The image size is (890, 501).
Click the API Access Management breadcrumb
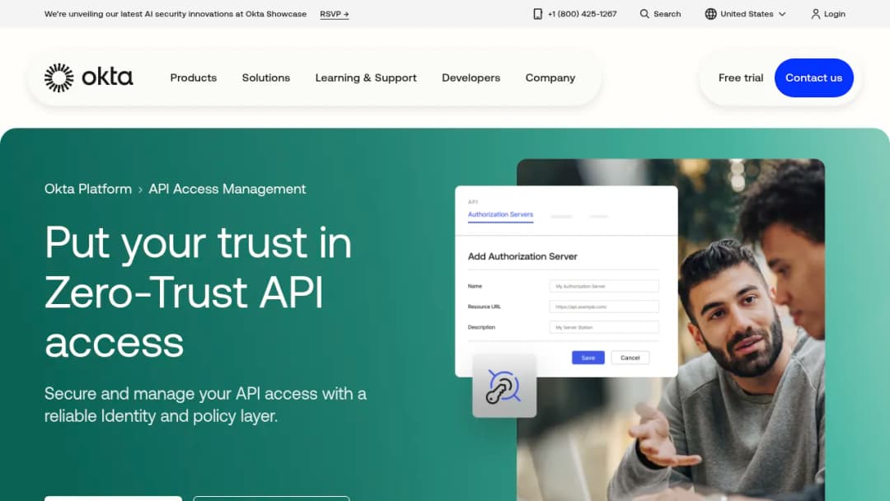[x=227, y=189]
